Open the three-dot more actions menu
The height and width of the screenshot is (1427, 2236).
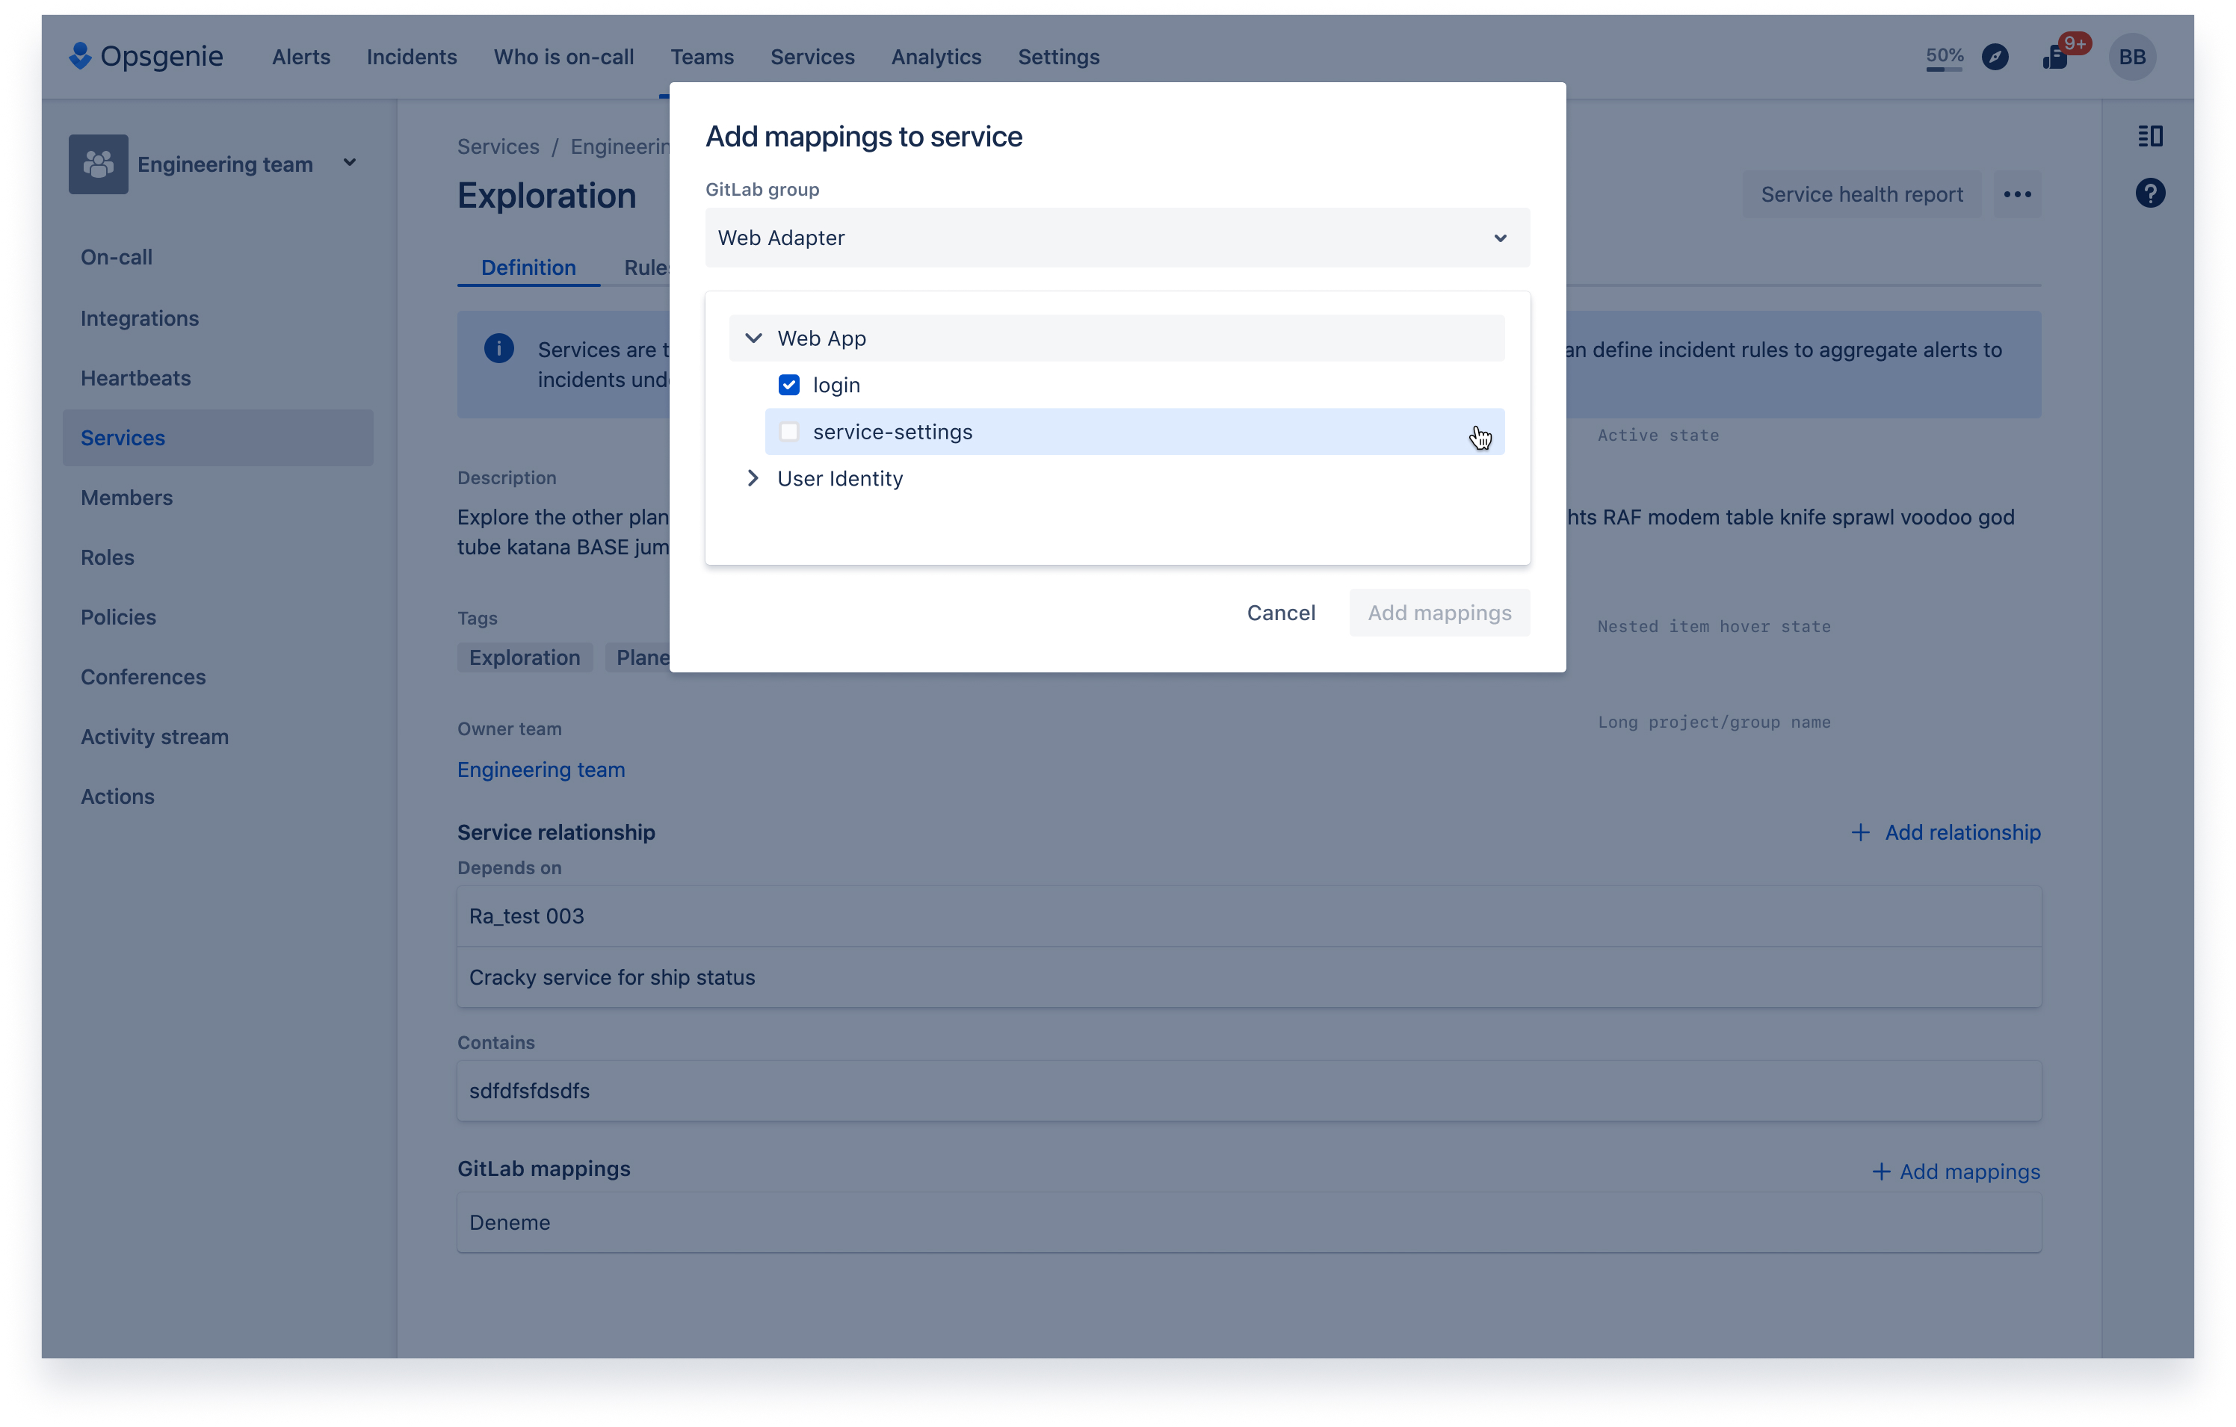click(2017, 194)
